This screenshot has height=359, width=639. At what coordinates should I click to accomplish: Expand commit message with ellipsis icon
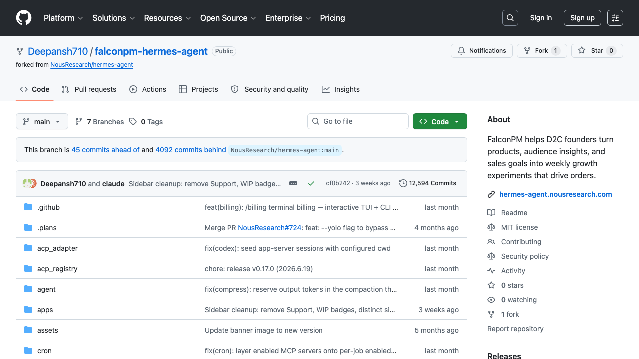293,183
